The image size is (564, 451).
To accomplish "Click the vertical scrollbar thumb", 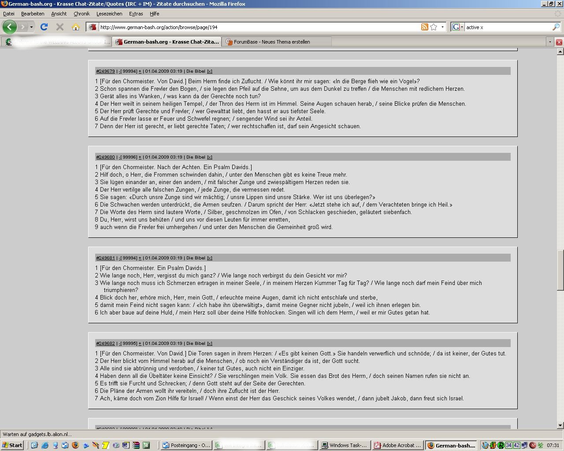I will pos(560,270).
